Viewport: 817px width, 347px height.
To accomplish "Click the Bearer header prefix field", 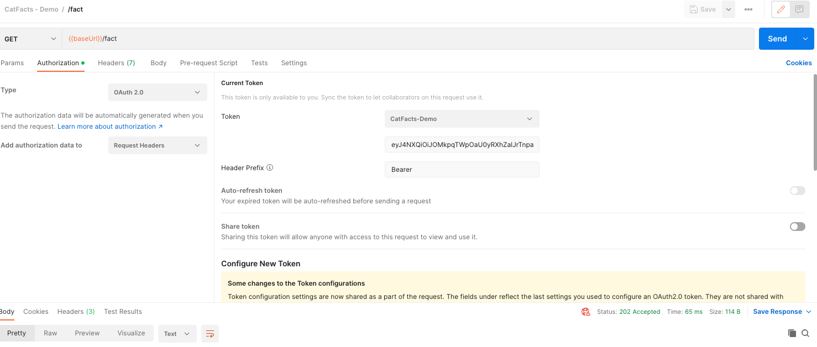I will click(462, 170).
